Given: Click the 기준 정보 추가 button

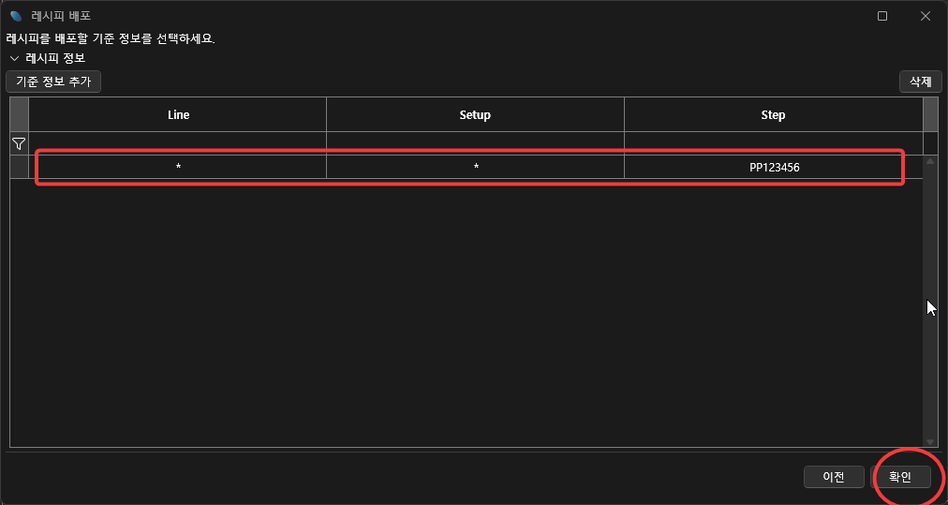Looking at the screenshot, I should [53, 82].
